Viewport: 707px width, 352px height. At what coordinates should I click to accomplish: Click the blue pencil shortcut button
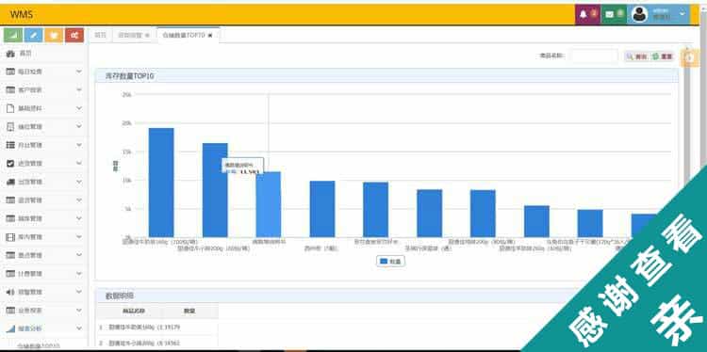point(33,35)
